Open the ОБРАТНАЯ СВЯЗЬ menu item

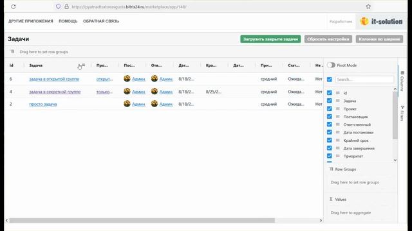coord(101,21)
